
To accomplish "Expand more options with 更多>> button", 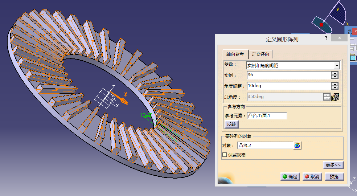I will (333, 165).
